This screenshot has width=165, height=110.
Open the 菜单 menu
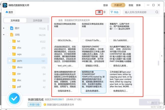click(x=138, y=5)
